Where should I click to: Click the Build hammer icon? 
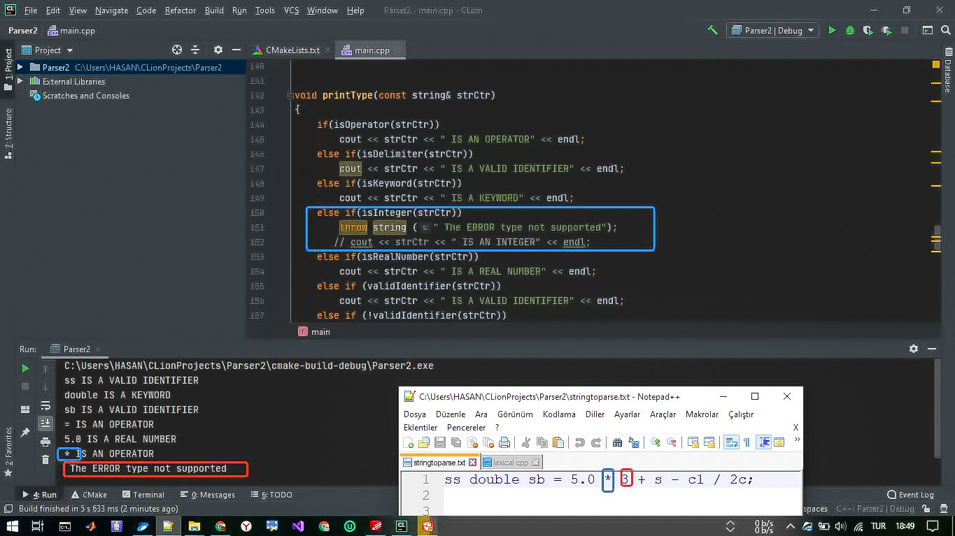click(712, 30)
